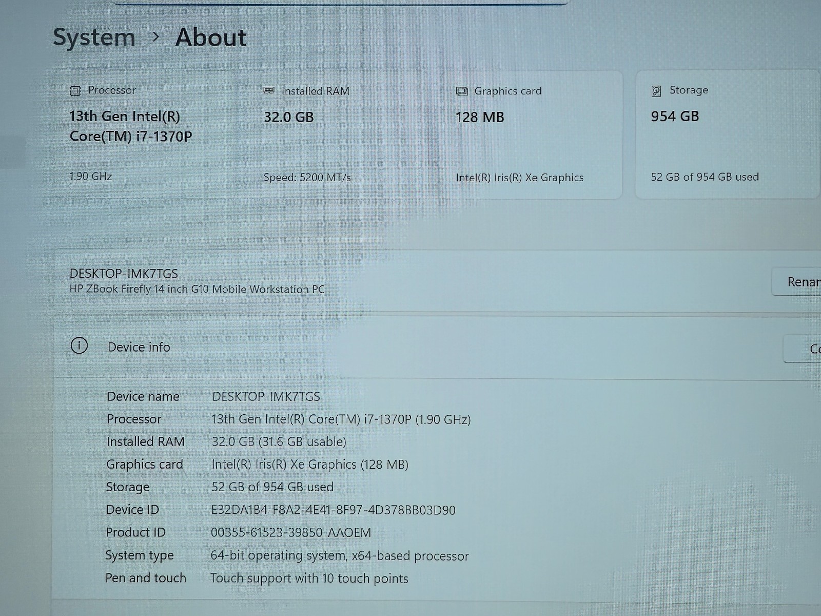This screenshot has width=821, height=616.
Task: Click the Device info circle icon
Action: pyautogui.click(x=79, y=345)
